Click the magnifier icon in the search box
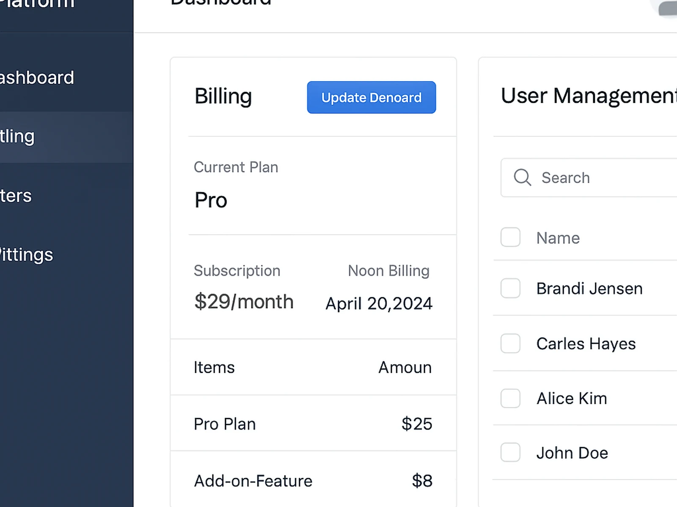 click(x=522, y=177)
